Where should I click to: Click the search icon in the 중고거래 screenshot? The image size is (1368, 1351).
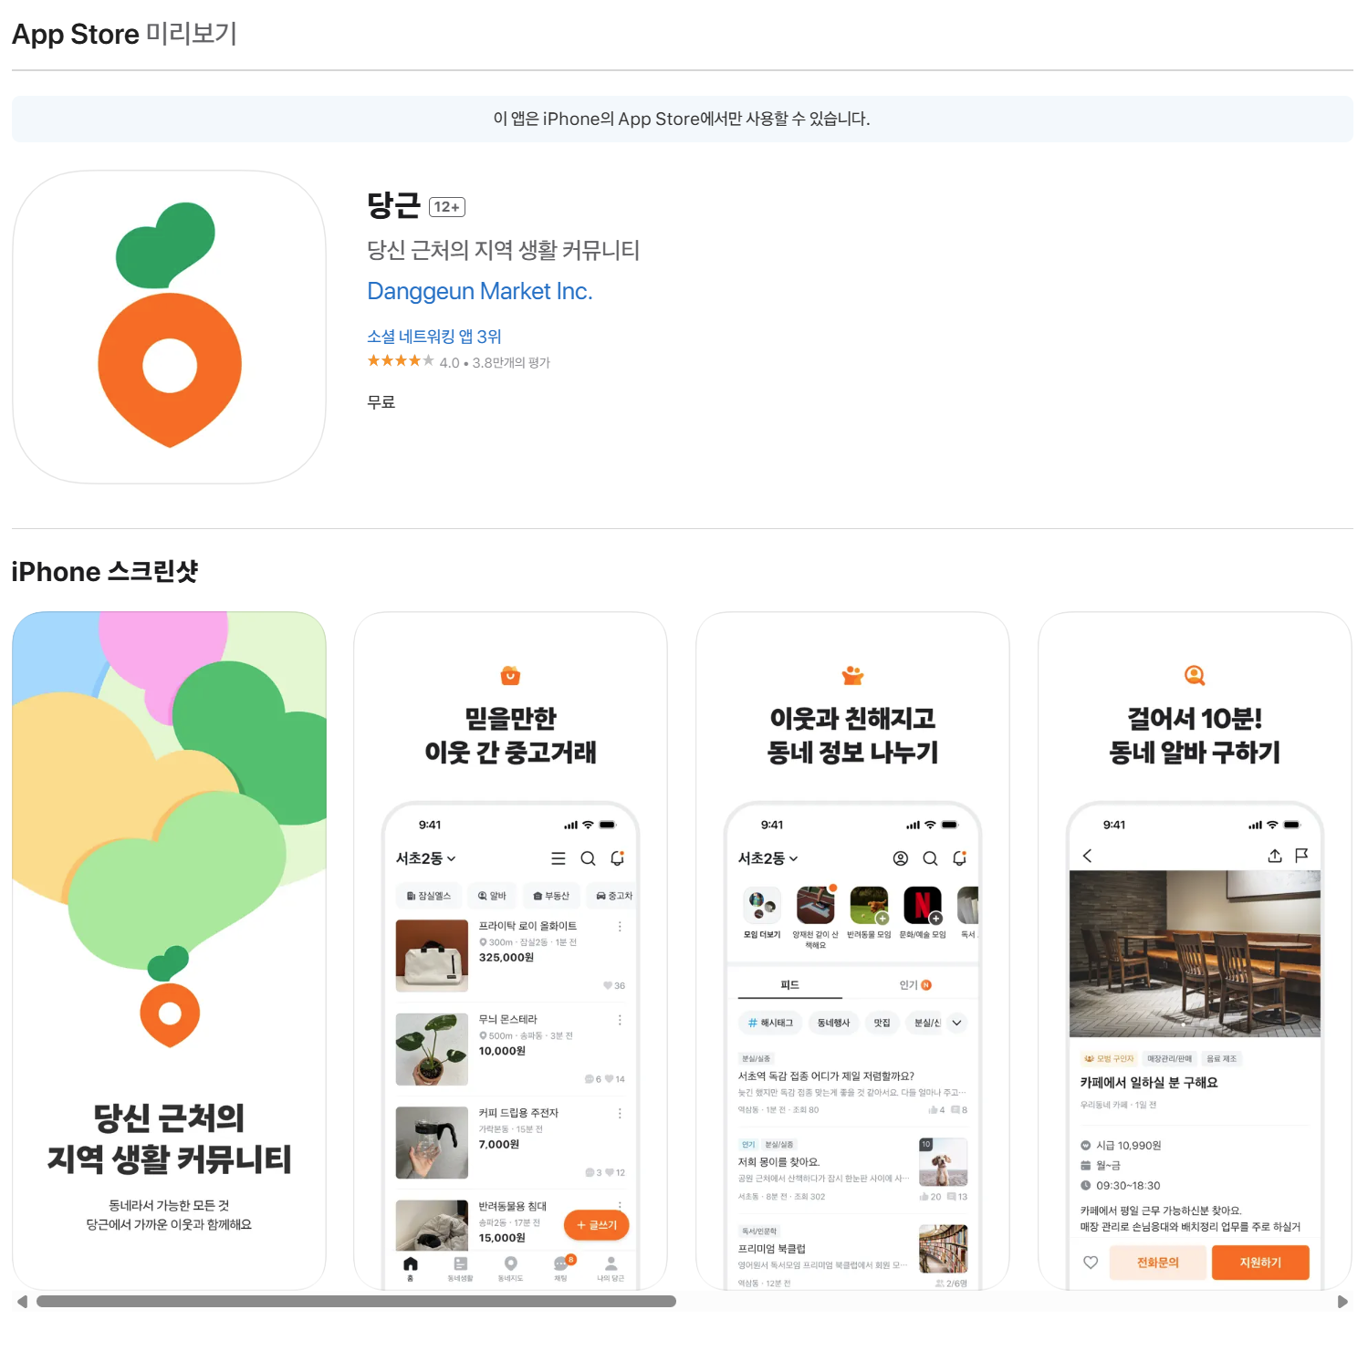(x=588, y=858)
